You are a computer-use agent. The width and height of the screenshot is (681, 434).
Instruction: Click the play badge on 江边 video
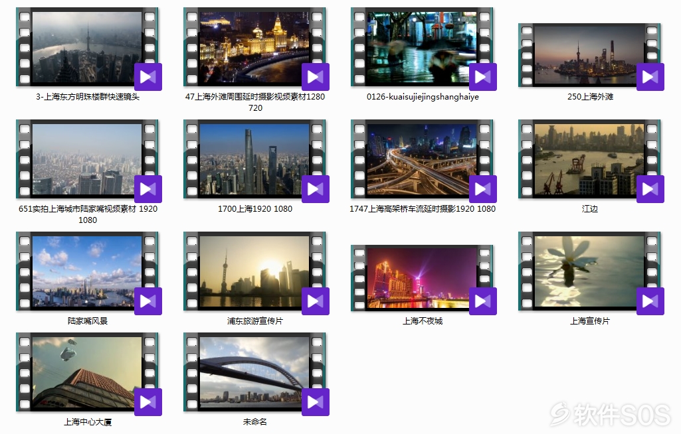point(650,188)
